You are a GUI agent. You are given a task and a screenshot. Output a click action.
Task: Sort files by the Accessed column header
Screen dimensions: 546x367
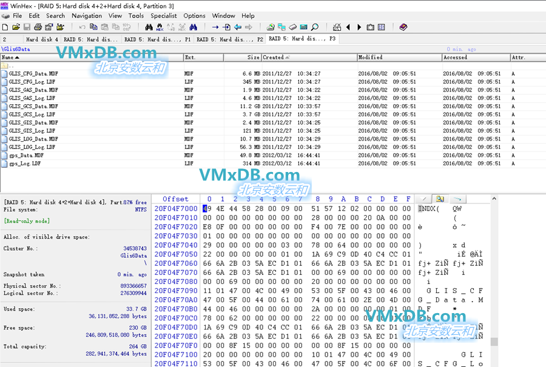coord(476,58)
